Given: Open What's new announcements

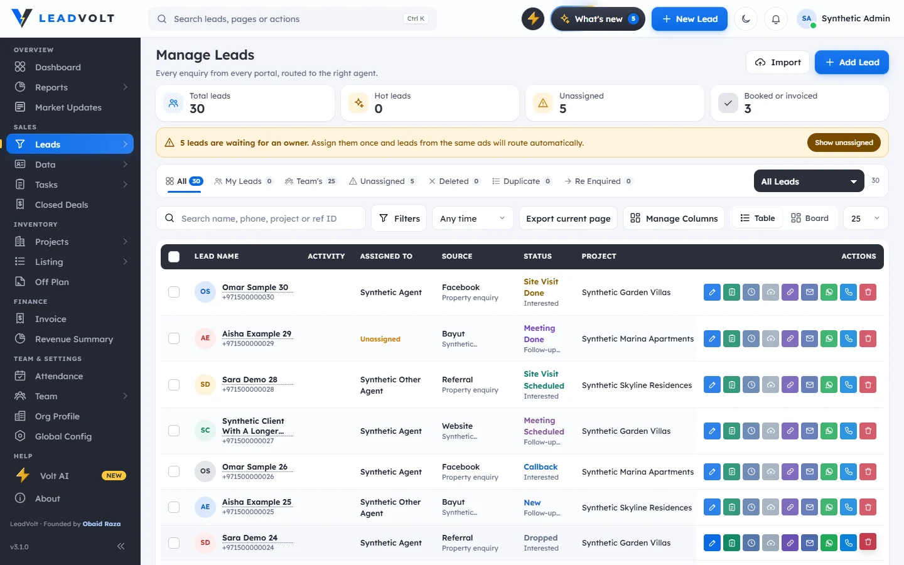Looking at the screenshot, I should 598,19.
